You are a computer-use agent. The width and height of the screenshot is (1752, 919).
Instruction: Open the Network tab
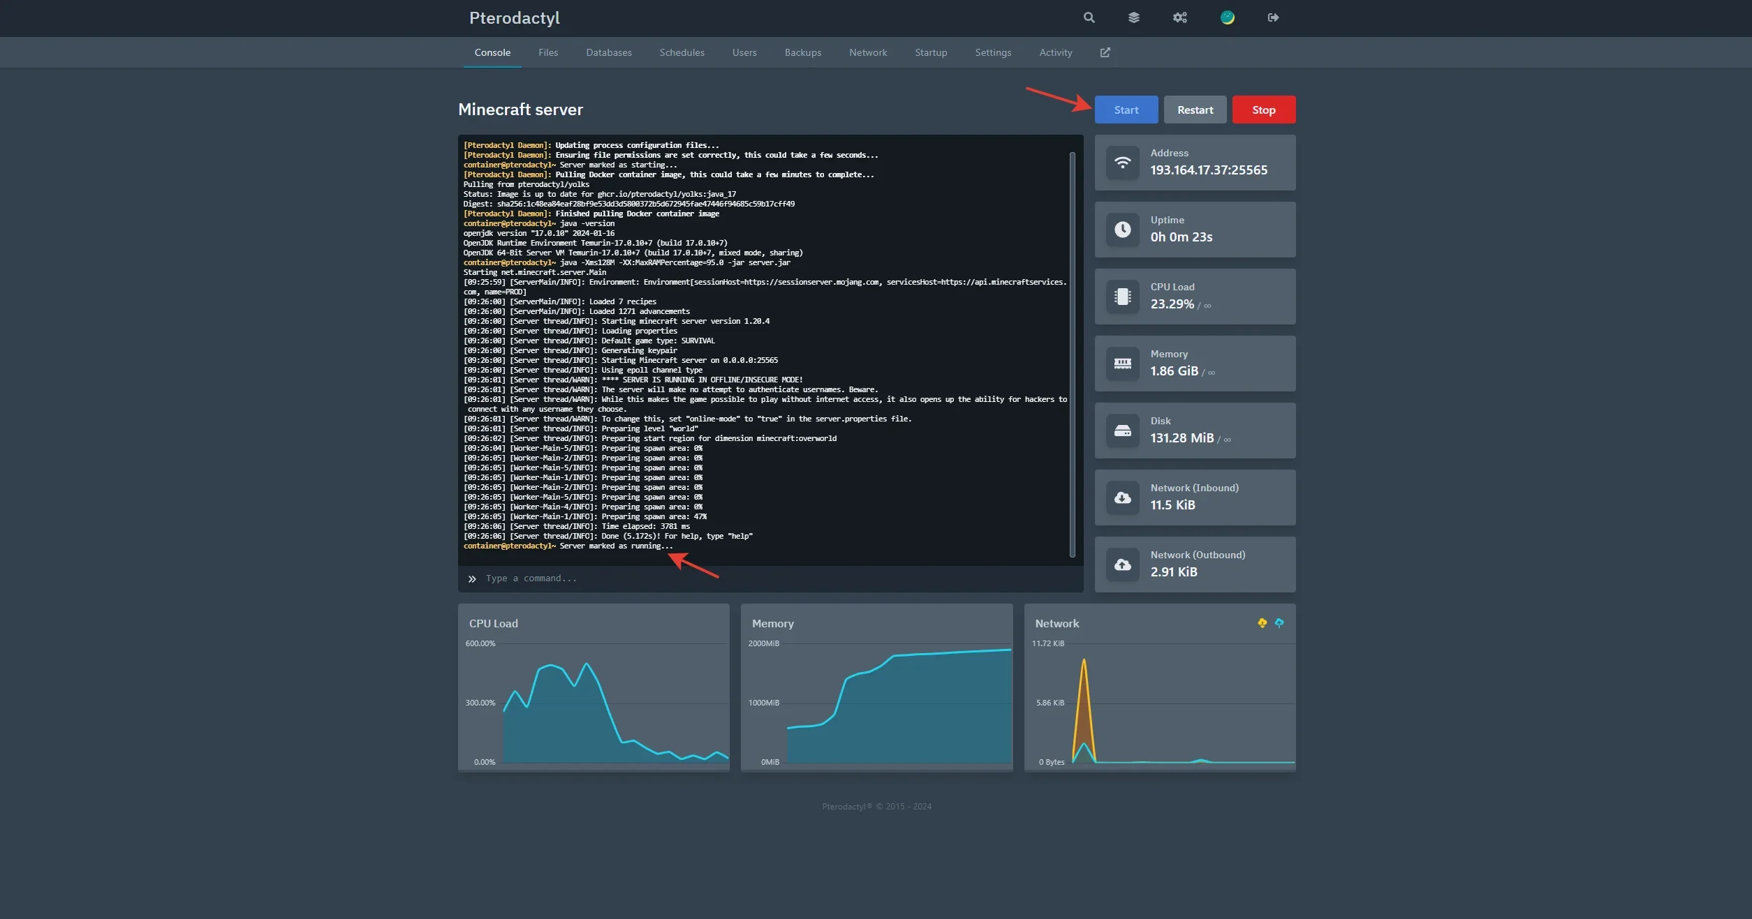868,52
